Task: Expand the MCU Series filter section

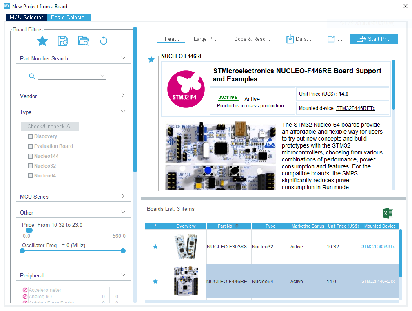Action: pyautogui.click(x=123, y=196)
